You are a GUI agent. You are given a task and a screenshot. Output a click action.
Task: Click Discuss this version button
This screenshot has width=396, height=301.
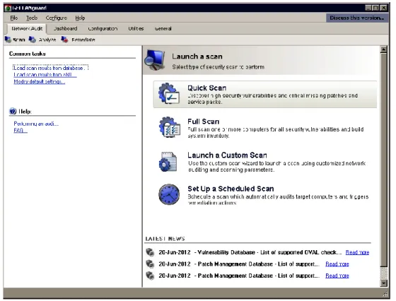(357, 18)
